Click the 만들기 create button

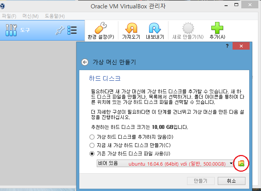point(201,181)
